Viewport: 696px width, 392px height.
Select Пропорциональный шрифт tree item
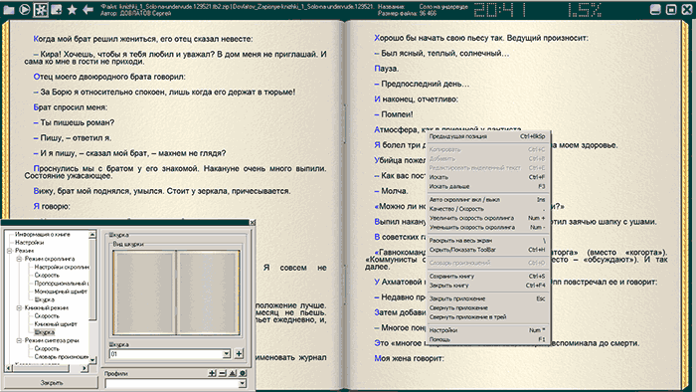pos(62,284)
